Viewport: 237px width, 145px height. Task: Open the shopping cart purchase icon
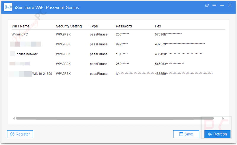[206, 6]
